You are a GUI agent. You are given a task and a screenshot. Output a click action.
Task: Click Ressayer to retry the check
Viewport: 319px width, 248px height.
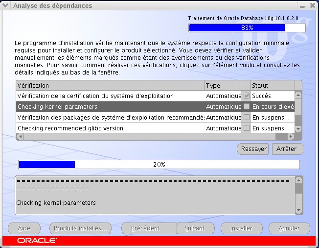[x=253, y=149]
